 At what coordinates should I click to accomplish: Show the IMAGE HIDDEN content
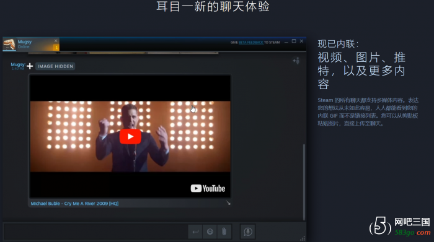55,66
